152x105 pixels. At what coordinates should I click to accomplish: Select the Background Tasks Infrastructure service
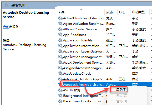(x=83, y=101)
